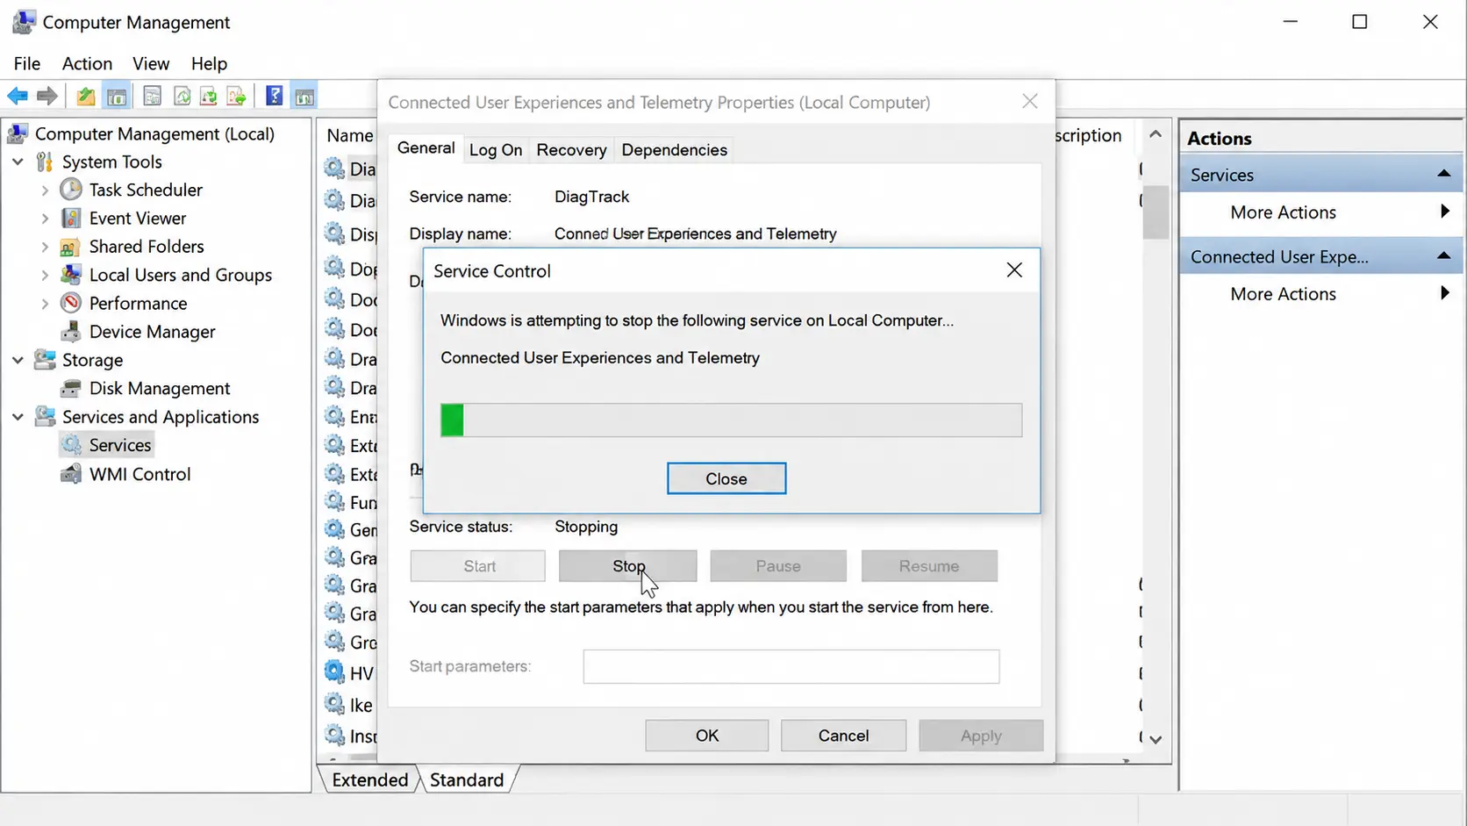Click the Event Viewer icon in tree
Viewport: 1467px width, 826px height.
pyautogui.click(x=71, y=218)
